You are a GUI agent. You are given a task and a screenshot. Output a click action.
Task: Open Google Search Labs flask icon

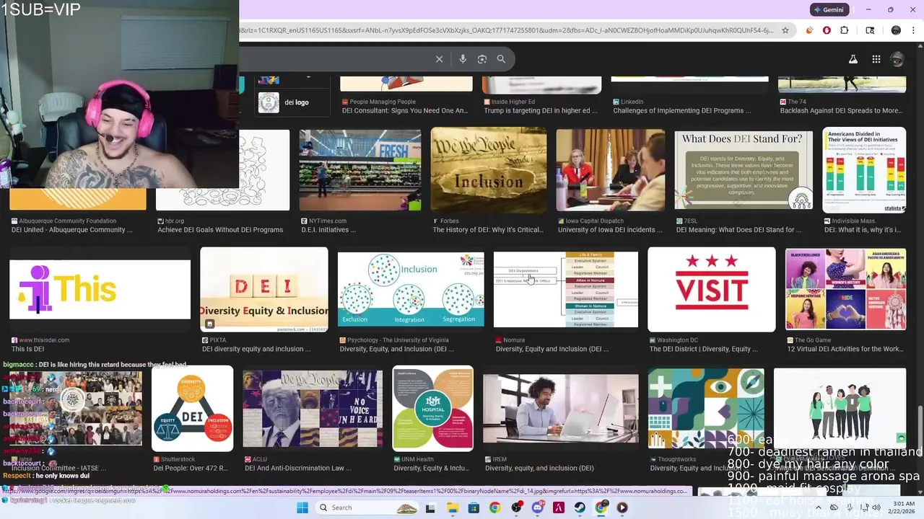click(x=853, y=59)
